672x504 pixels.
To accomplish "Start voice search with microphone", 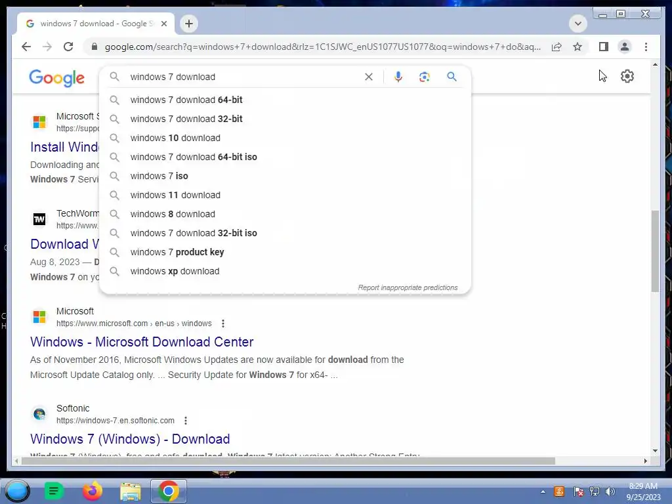I will (x=398, y=77).
